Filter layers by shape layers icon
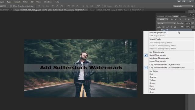 [185, 19]
